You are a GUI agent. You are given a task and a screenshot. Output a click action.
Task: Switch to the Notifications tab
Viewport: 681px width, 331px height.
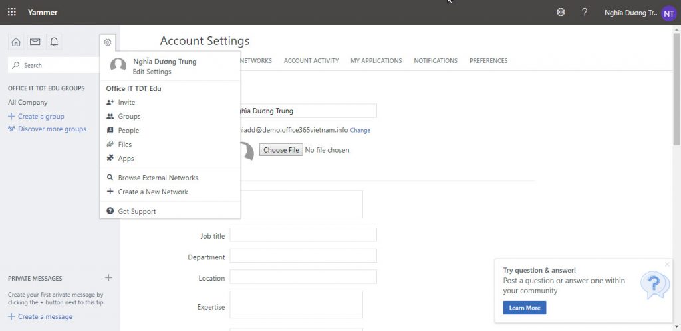coord(436,60)
